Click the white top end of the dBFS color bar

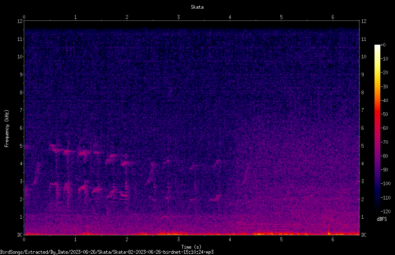pos(377,46)
